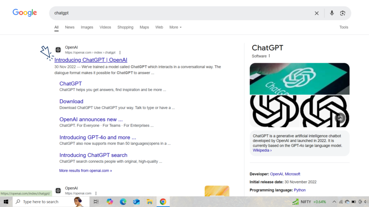Show hidden system tray icons
Image resolution: width=369 pixels, height=207 pixels.
334,202
